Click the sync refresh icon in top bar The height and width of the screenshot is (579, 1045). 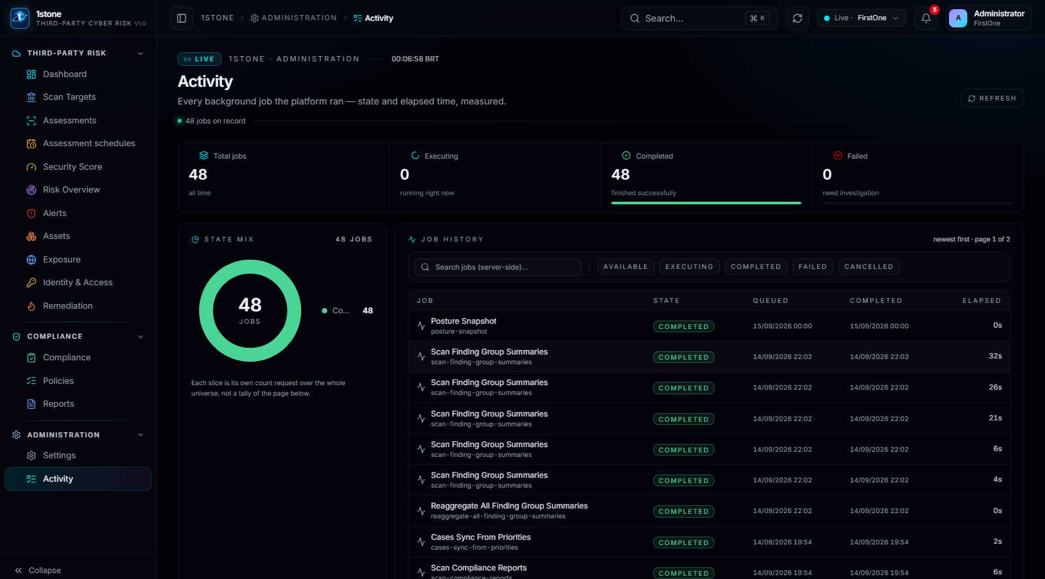(x=797, y=18)
